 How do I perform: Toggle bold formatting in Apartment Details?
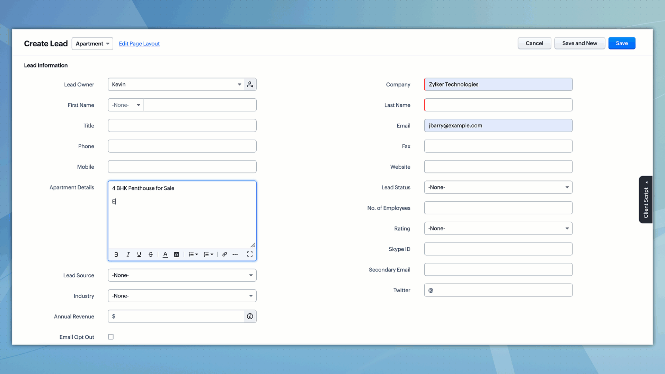pos(116,255)
